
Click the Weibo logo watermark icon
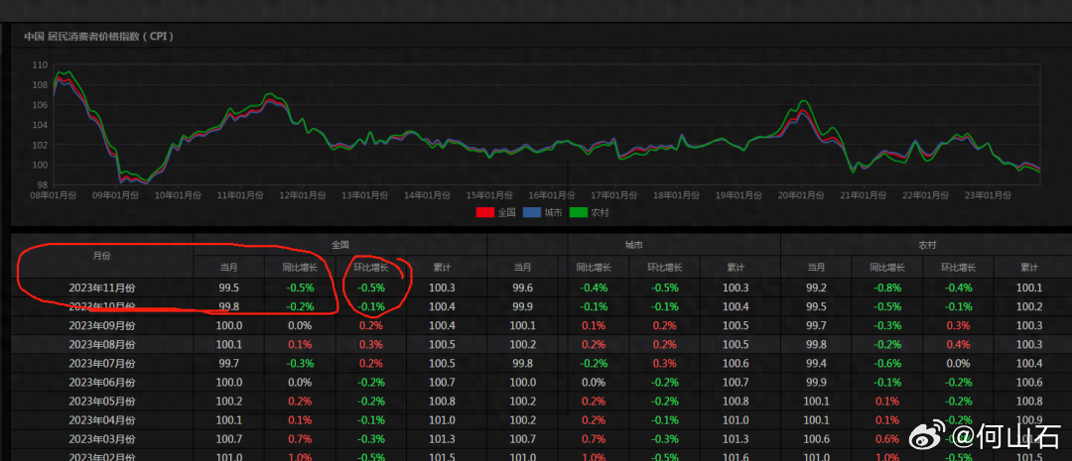coord(932,437)
